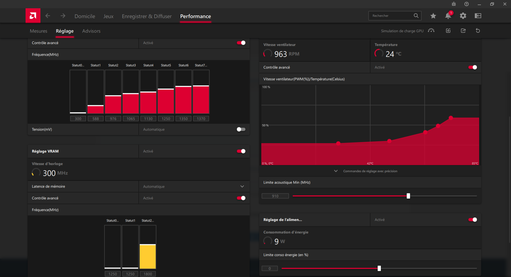Click the GPU load simulation icon
This screenshot has height=277, width=511.
pos(431,31)
